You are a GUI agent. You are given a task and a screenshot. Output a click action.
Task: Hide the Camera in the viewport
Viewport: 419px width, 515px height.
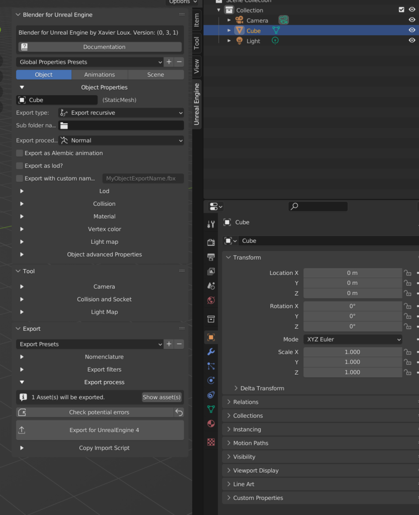click(x=412, y=20)
